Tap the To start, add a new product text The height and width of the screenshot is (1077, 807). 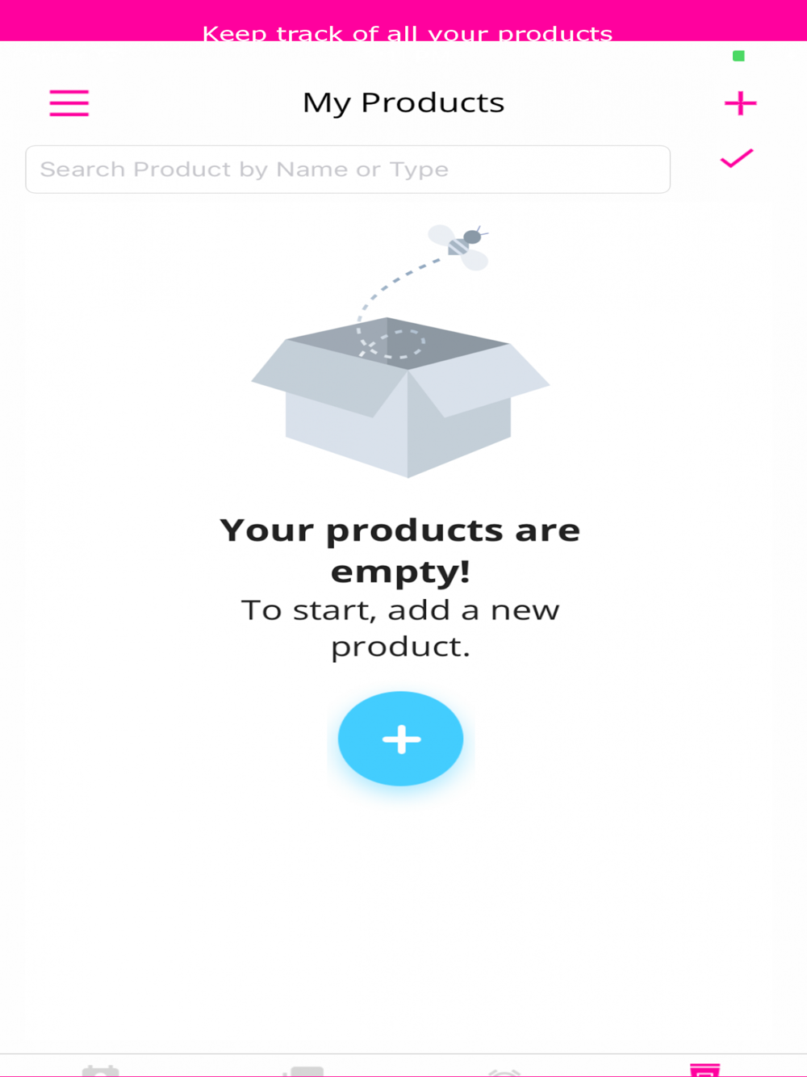(x=400, y=628)
